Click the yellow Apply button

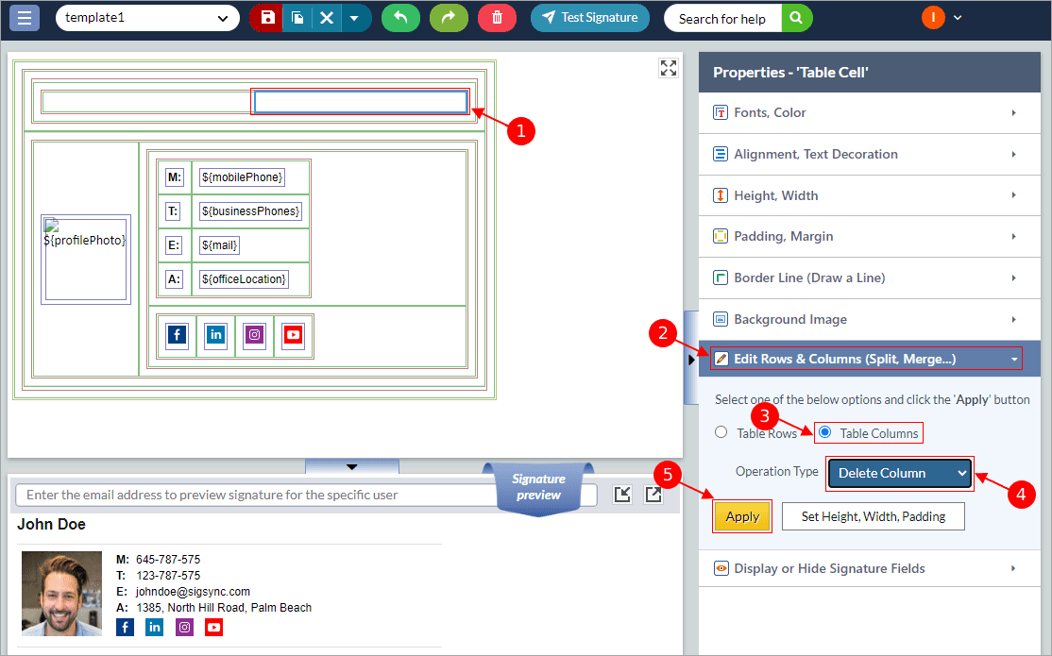742,516
